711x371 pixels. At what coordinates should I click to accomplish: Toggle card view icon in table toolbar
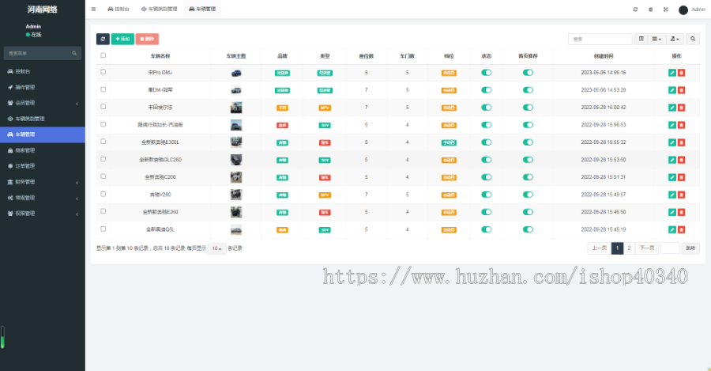641,39
